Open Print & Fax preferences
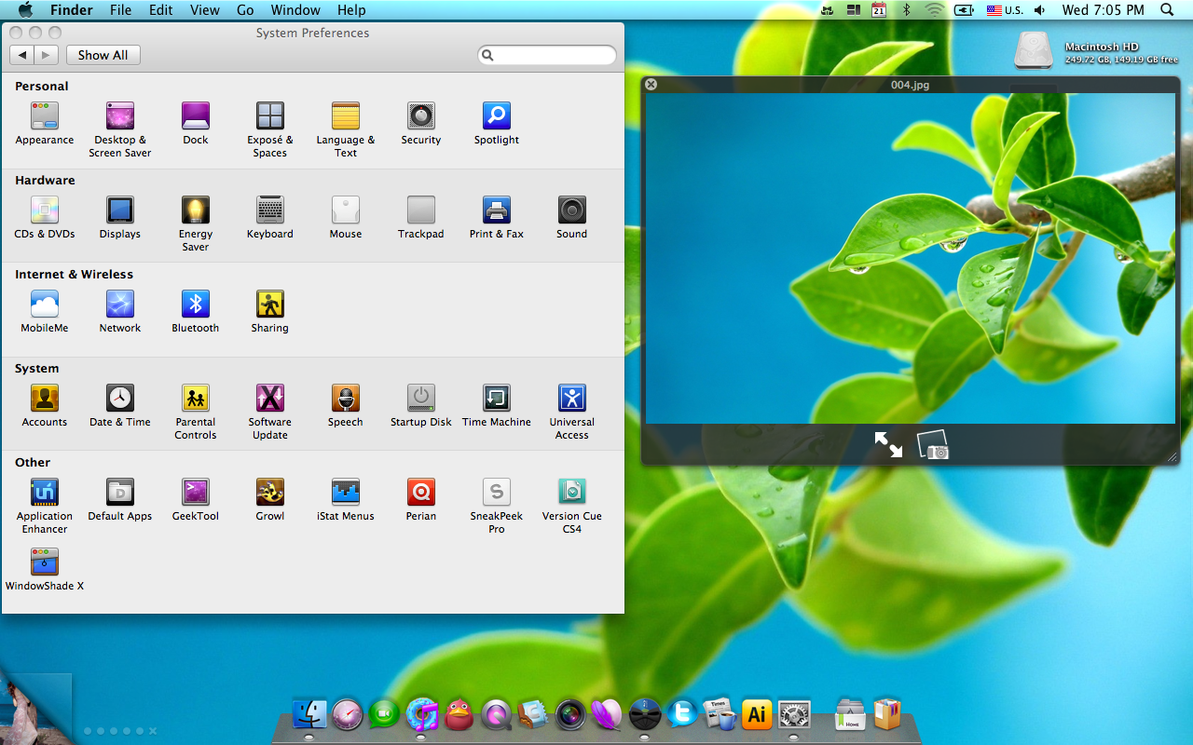The image size is (1193, 745). [x=497, y=217]
